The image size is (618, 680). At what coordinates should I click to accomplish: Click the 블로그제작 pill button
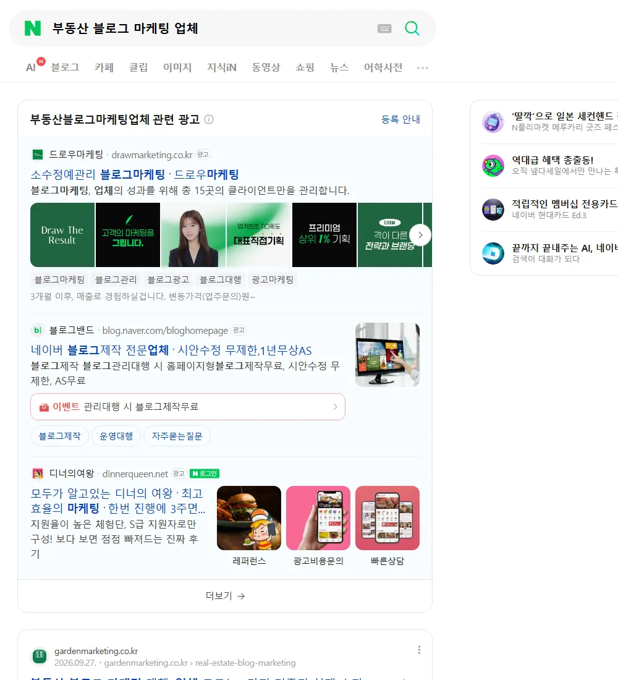click(59, 436)
